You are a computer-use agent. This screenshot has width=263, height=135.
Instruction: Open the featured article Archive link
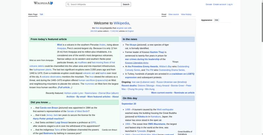70,97
